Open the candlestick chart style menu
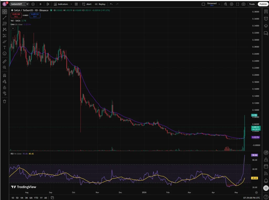Viewport: 269px width, 200px height. (48, 4)
